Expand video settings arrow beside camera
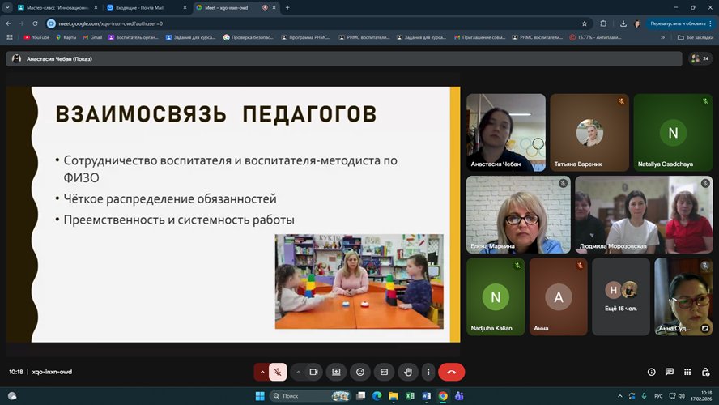Image resolution: width=719 pixels, height=405 pixels. 298,372
